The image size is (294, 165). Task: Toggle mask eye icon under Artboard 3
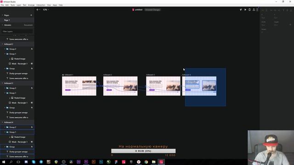coord(32,103)
